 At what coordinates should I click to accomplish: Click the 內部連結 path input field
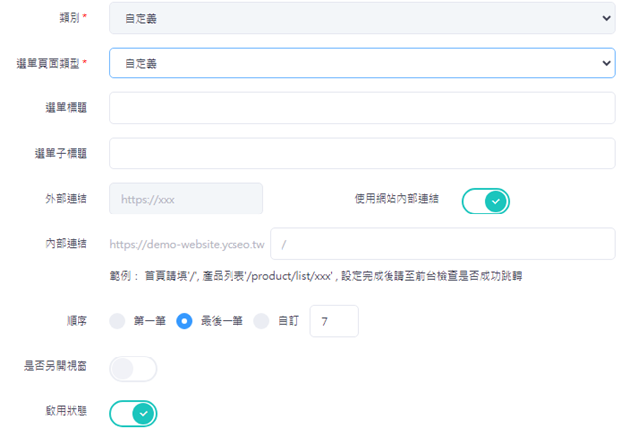442,244
